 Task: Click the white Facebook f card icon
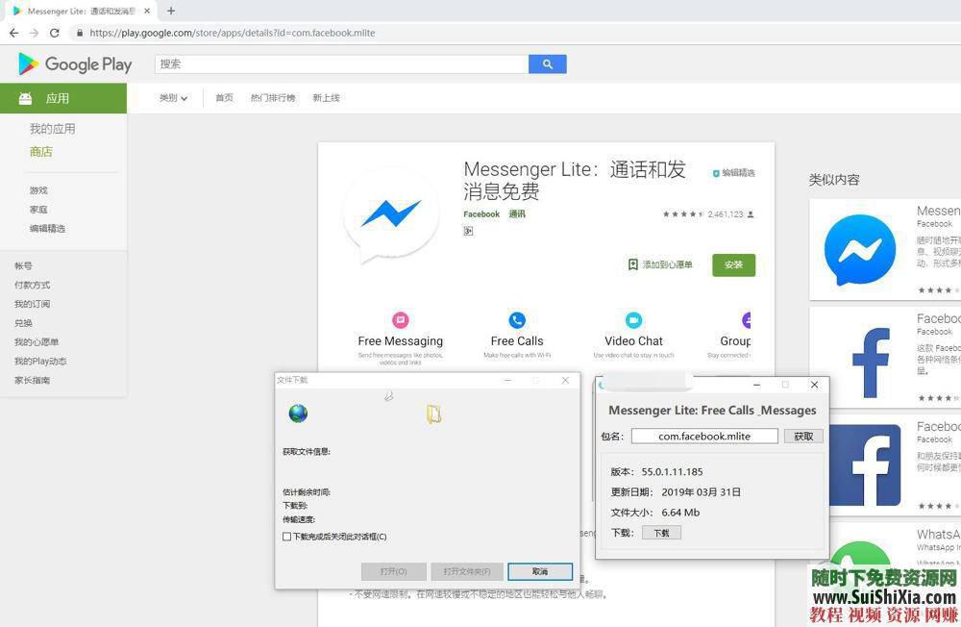tap(870, 363)
